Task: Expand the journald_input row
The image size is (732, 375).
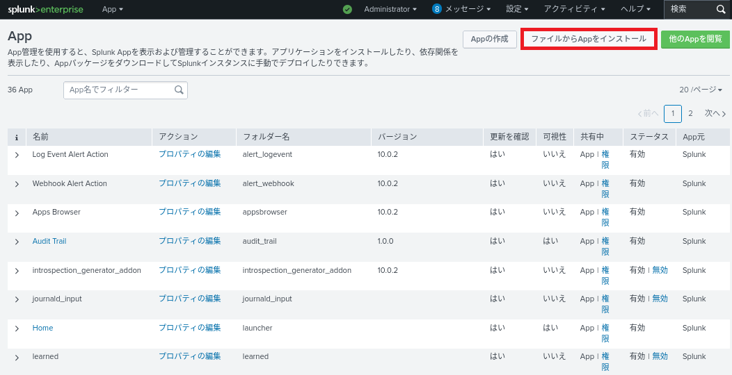Action: point(17,299)
